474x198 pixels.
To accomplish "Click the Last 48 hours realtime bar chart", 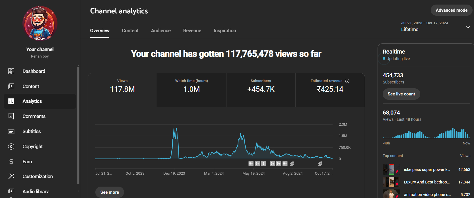I will pyautogui.click(x=426, y=133).
